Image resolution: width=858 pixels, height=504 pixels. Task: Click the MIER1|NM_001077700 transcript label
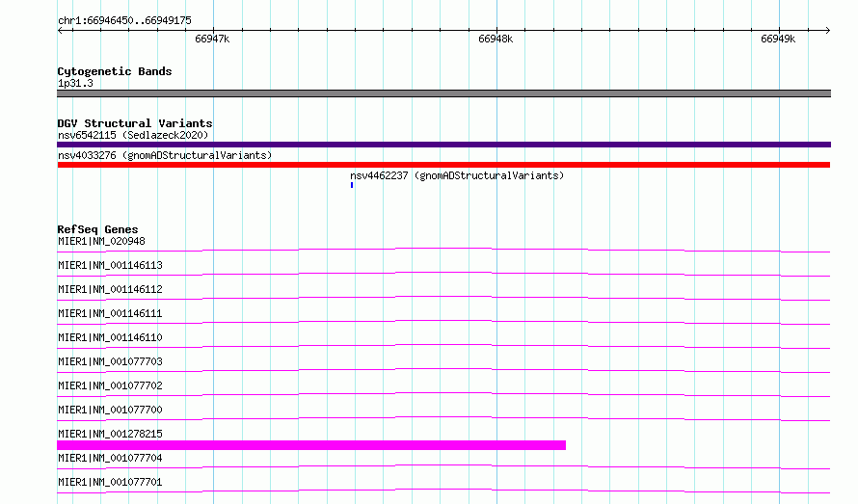pos(110,410)
